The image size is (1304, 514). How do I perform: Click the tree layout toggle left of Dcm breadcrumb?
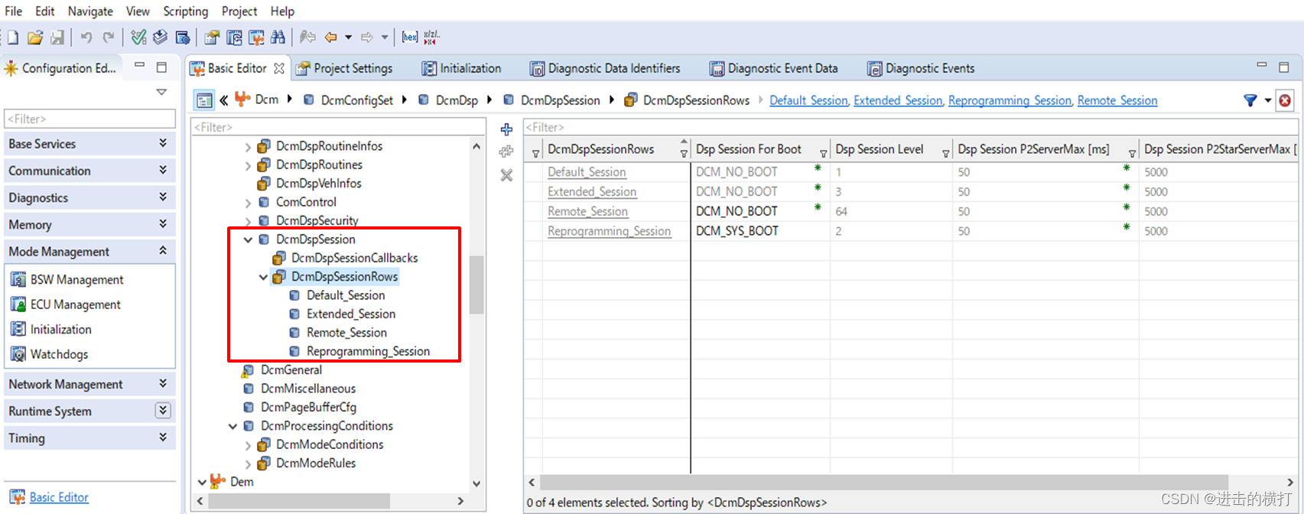(x=203, y=100)
